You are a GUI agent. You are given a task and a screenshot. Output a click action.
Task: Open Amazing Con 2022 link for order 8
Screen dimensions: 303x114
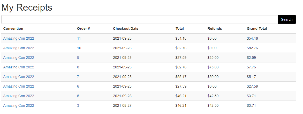[x=19, y=67]
